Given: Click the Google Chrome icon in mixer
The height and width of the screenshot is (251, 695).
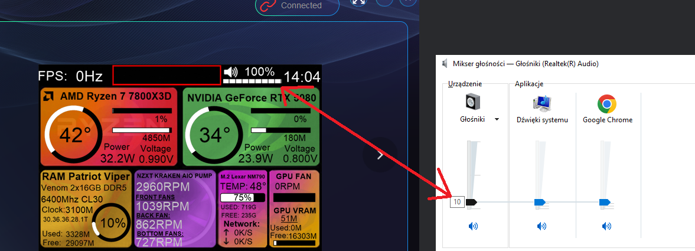Looking at the screenshot, I should (607, 104).
